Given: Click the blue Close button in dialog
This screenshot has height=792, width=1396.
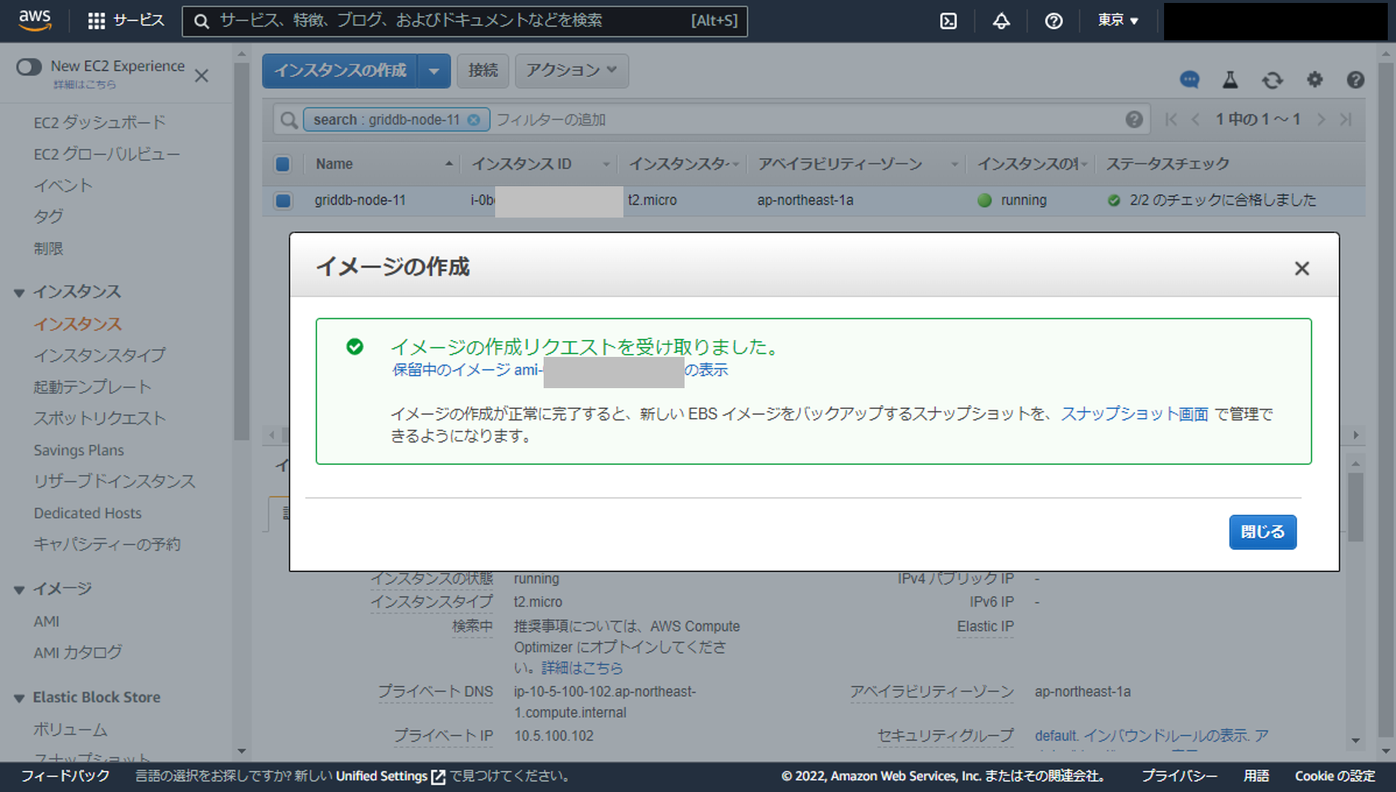Looking at the screenshot, I should tap(1262, 532).
